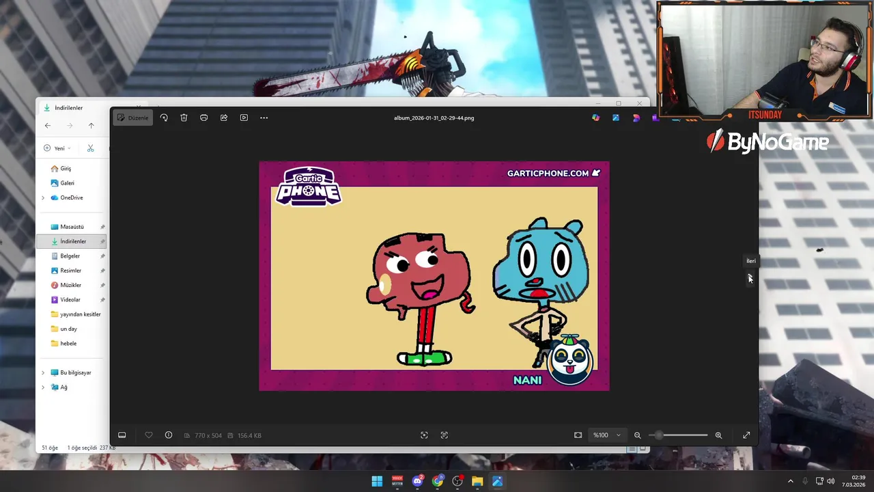Enter full screen with expand arrows icon
The height and width of the screenshot is (492, 874).
(746, 435)
